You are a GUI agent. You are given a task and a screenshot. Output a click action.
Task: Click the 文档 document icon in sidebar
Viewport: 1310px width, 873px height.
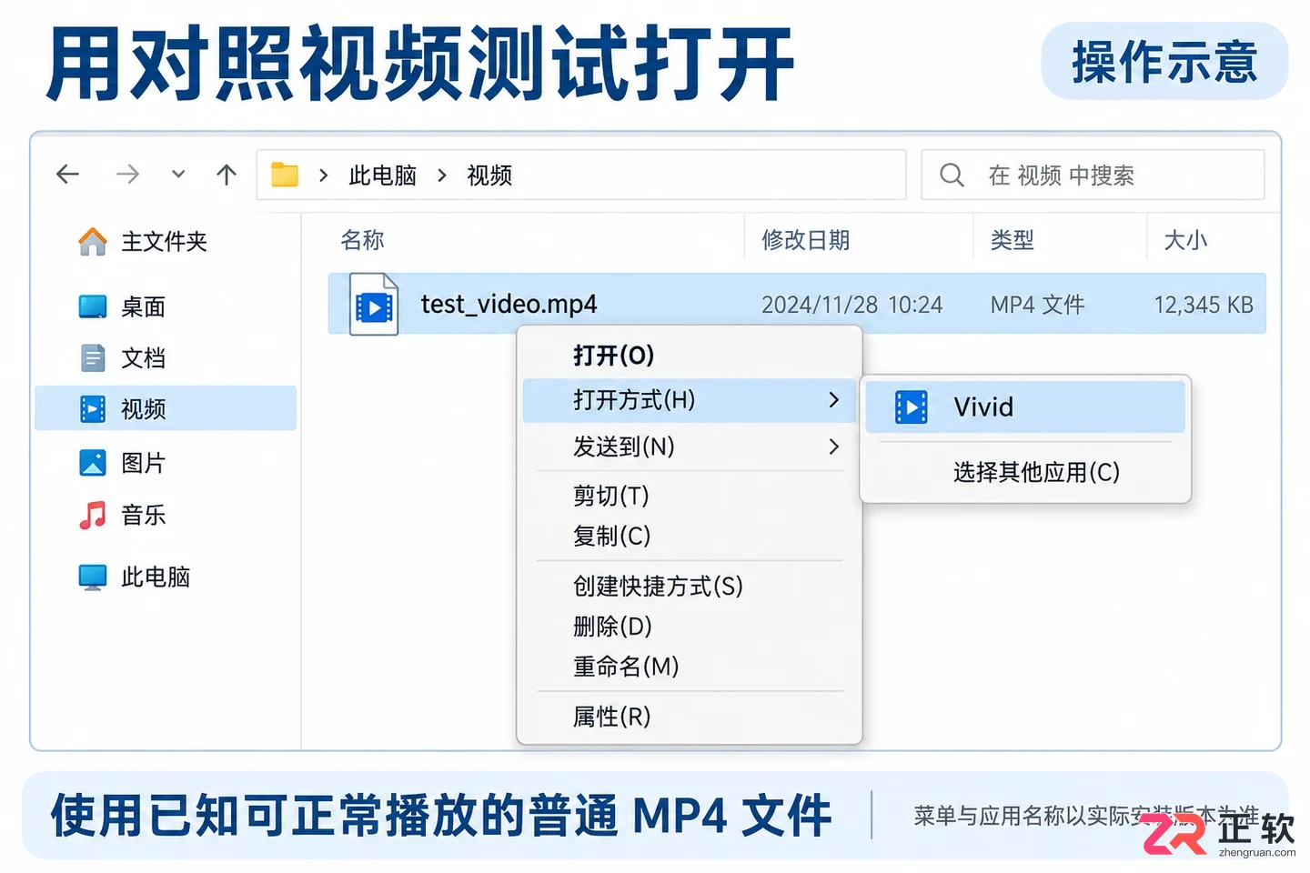pos(93,358)
